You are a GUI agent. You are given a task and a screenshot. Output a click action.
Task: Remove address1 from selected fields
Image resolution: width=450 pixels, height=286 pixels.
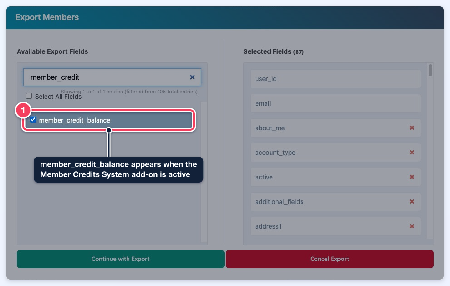[x=412, y=226]
